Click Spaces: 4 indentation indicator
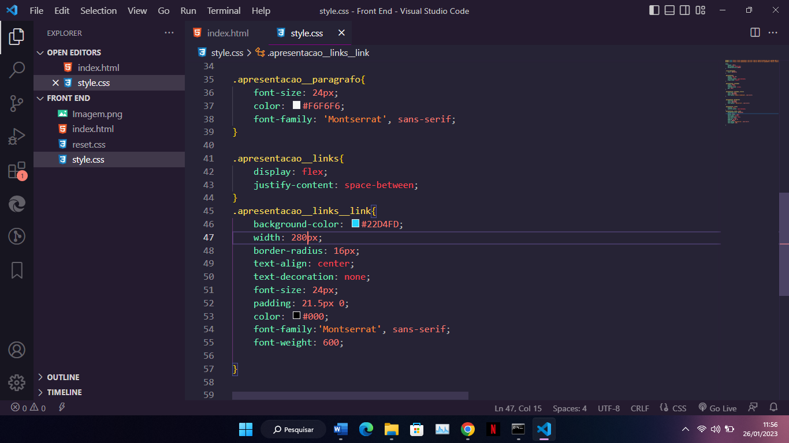This screenshot has width=789, height=443. click(x=570, y=408)
